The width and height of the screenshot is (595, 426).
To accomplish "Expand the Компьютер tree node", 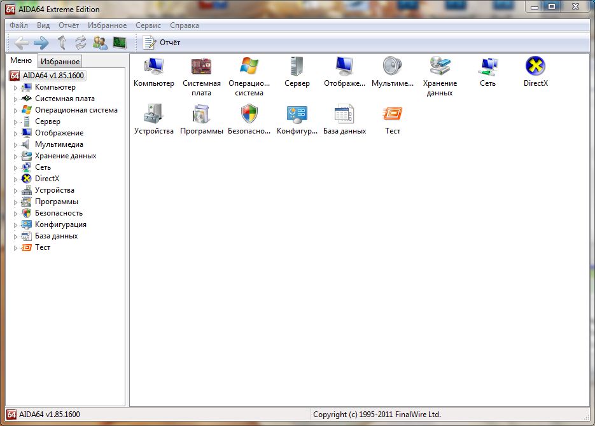I will click(16, 88).
